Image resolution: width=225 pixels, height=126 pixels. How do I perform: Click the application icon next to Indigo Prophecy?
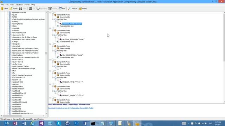coord(10,55)
